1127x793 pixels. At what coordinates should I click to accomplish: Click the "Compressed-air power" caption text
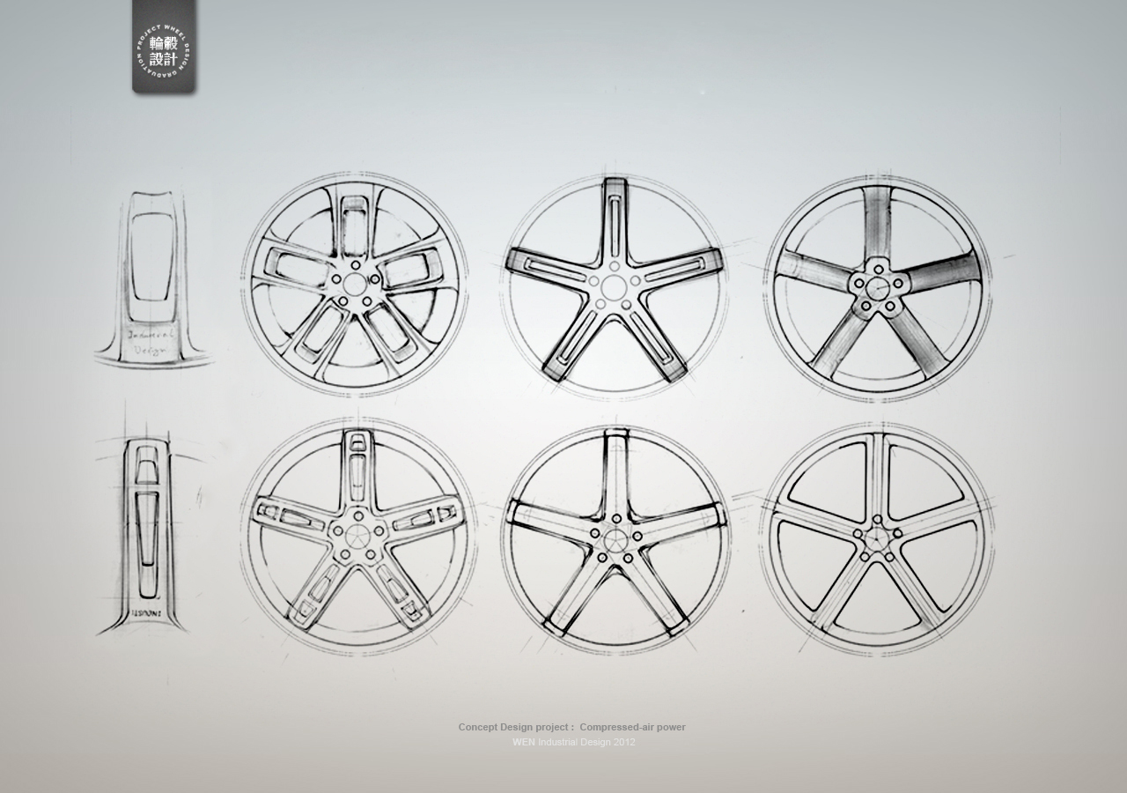click(632, 727)
